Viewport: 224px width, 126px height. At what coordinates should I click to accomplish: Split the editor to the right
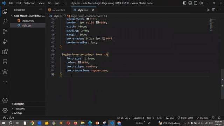[x=213, y=10]
